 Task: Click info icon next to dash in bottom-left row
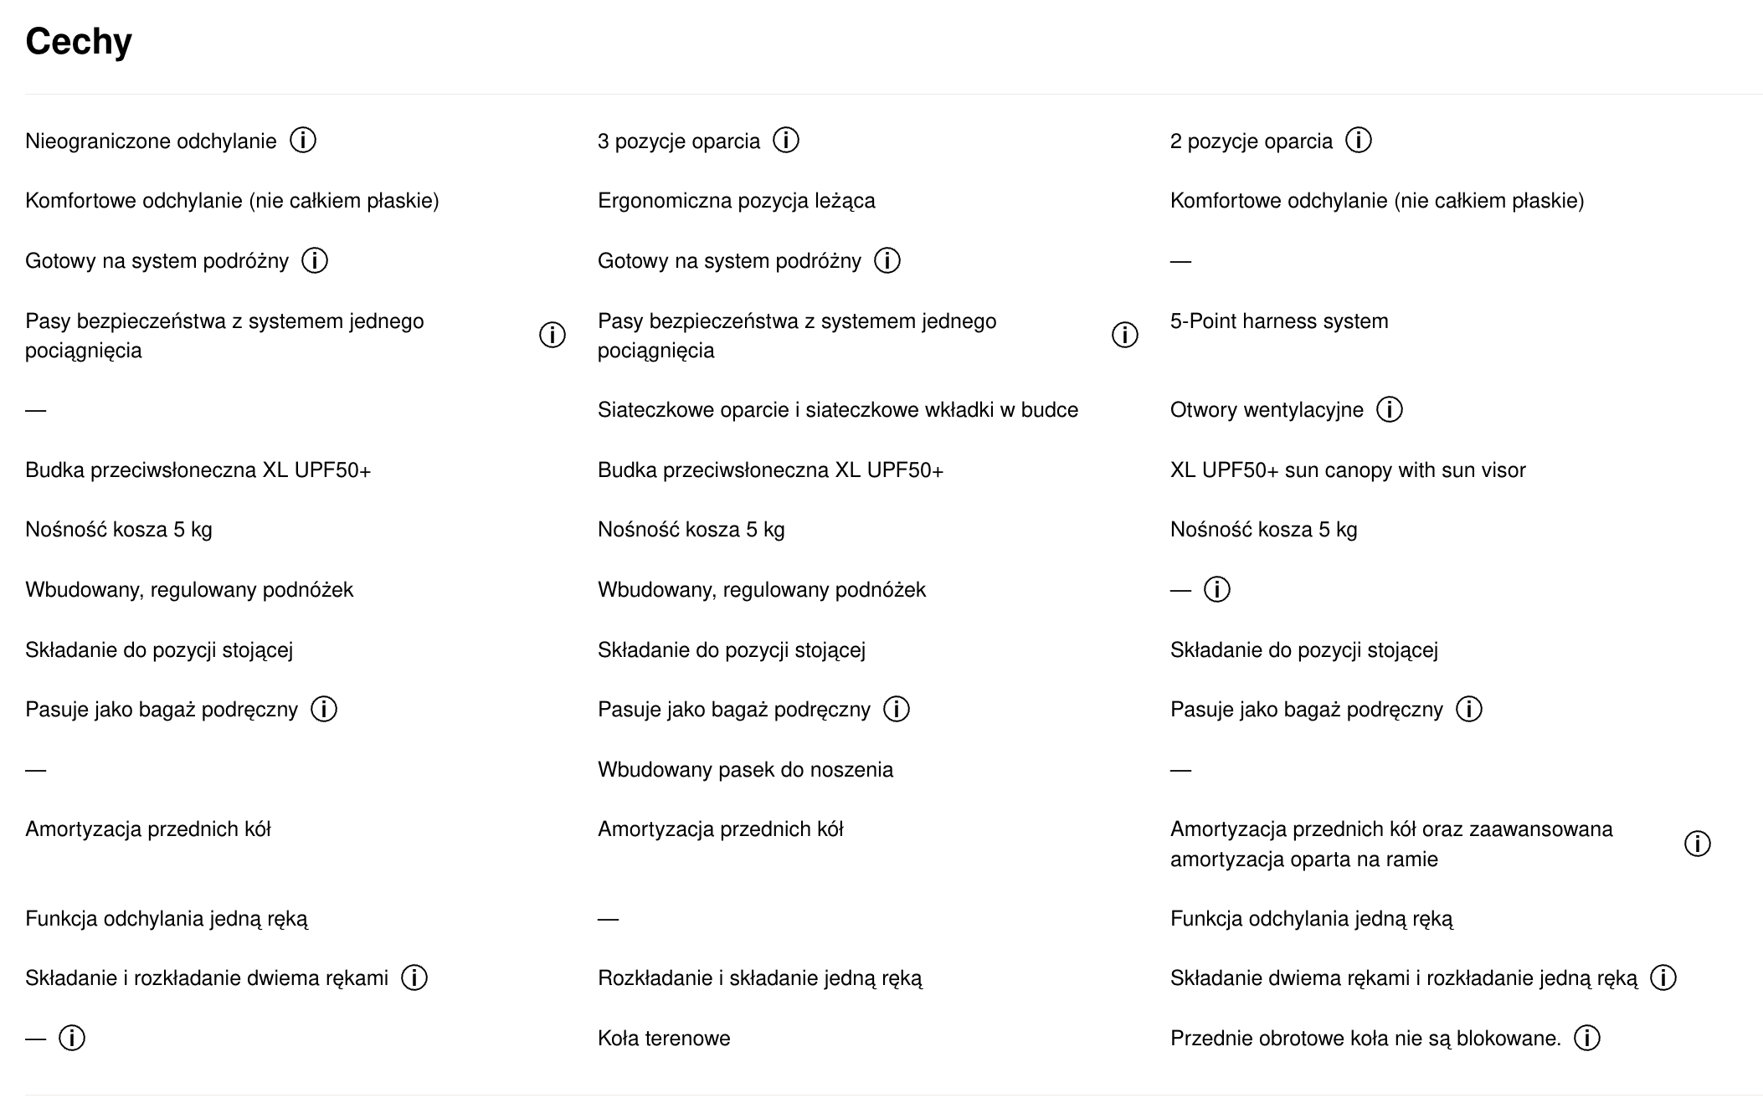tap(72, 1039)
